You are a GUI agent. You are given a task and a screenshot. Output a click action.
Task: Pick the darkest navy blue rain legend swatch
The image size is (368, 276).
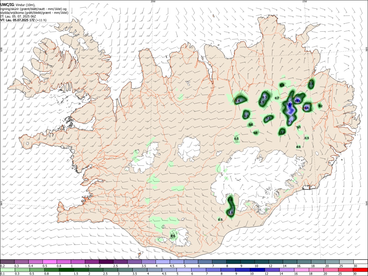257,270
